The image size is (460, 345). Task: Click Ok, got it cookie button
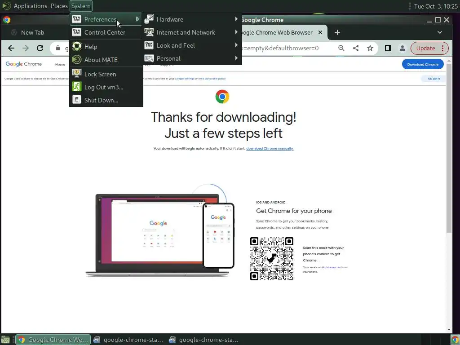tap(433, 79)
